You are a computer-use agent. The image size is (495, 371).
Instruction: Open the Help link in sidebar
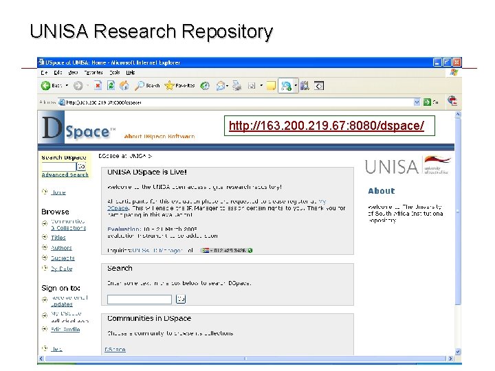56,348
